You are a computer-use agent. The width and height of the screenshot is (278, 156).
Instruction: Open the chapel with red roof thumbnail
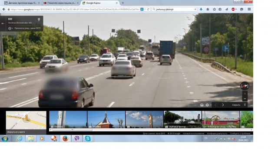(x=106, y=120)
